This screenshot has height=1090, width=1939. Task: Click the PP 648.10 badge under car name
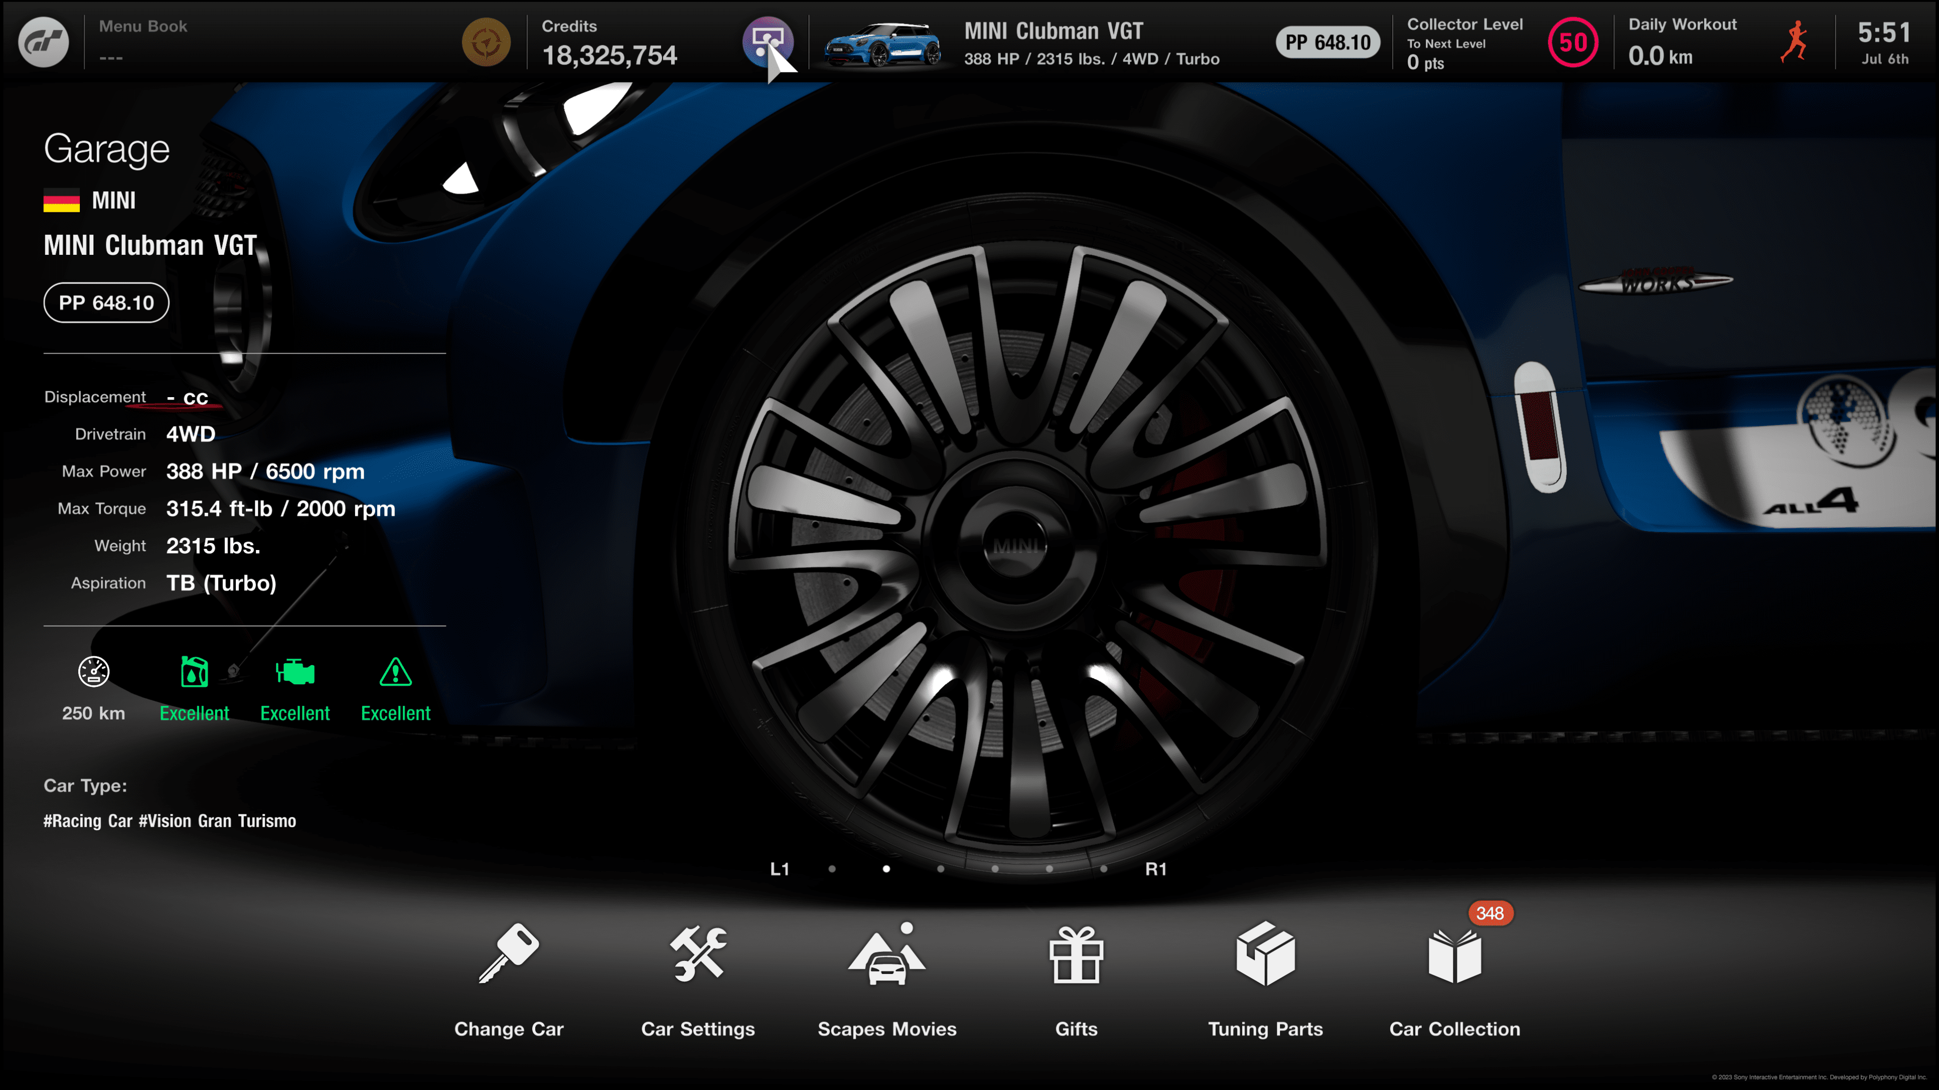pos(106,303)
